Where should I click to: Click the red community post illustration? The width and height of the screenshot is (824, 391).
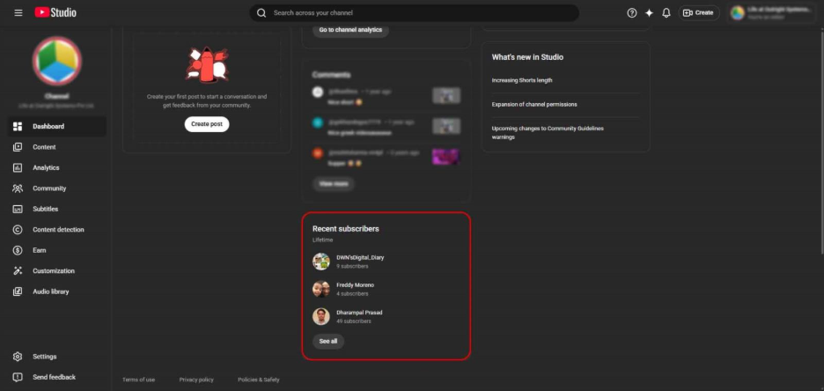click(x=207, y=64)
